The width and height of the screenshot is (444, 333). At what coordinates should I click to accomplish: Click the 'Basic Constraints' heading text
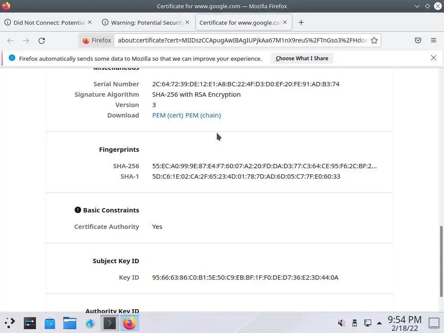point(111,210)
